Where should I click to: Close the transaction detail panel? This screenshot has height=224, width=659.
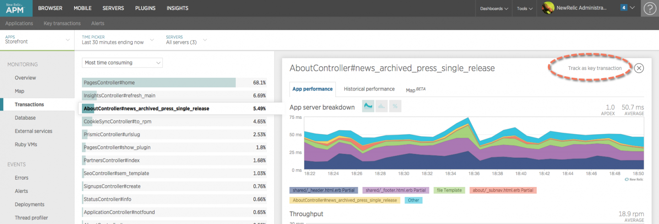(x=639, y=68)
